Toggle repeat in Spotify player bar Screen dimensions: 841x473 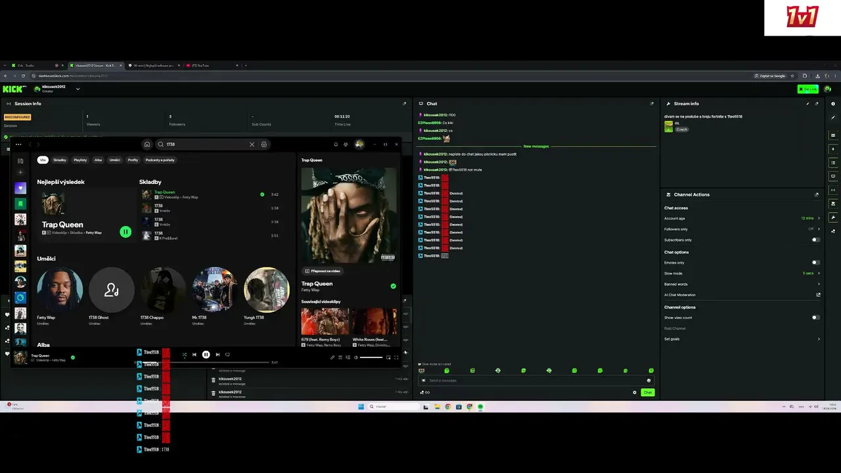pos(227,355)
